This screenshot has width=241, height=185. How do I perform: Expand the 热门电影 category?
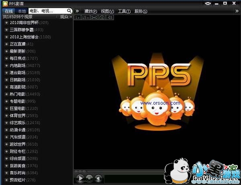pos(6,94)
